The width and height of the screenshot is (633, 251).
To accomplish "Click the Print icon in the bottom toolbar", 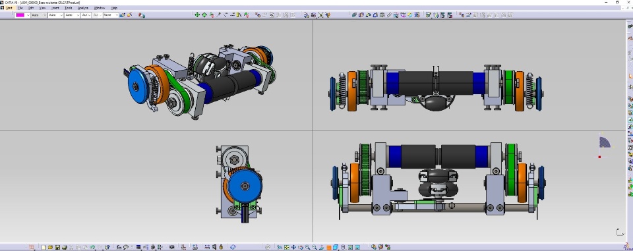I will 64,247.
